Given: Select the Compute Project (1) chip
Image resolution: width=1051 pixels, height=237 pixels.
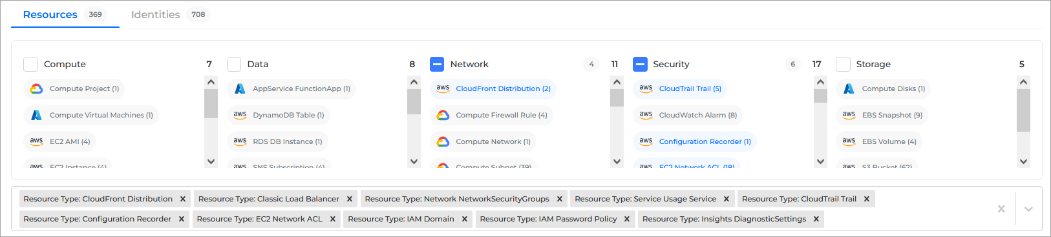Looking at the screenshot, I should tap(74, 88).
